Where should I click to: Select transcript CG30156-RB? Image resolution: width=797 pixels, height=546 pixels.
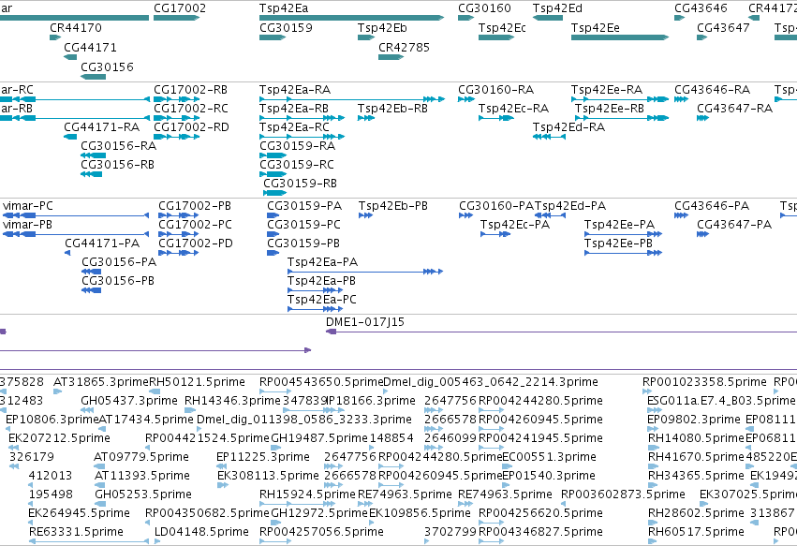(91, 174)
